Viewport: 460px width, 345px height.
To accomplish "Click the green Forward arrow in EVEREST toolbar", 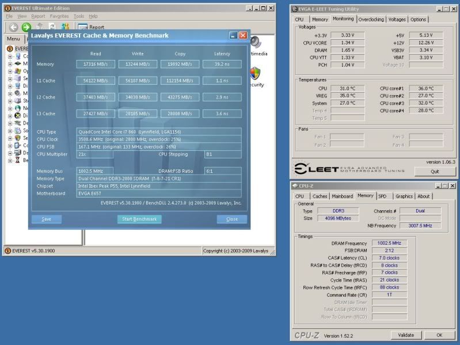I will (x=26, y=27).
